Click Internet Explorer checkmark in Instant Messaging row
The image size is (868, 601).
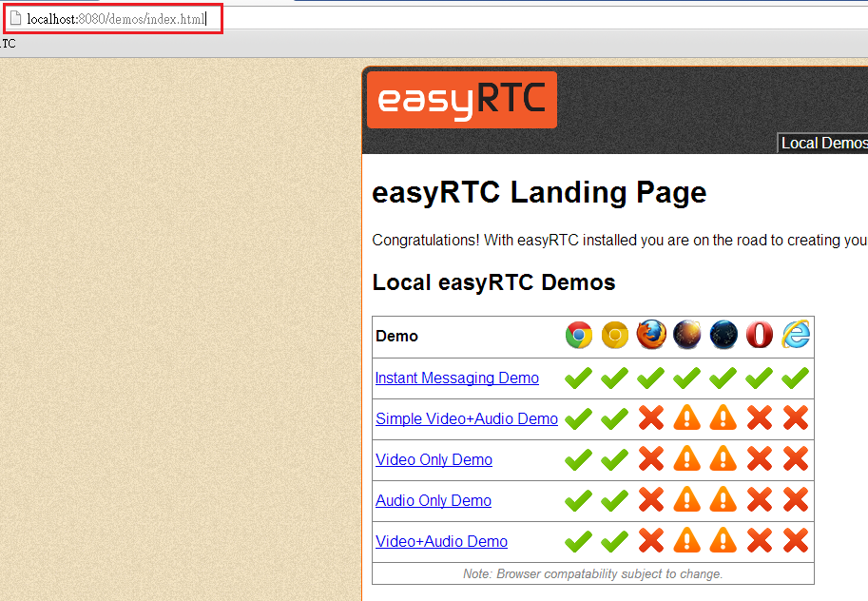[796, 378]
